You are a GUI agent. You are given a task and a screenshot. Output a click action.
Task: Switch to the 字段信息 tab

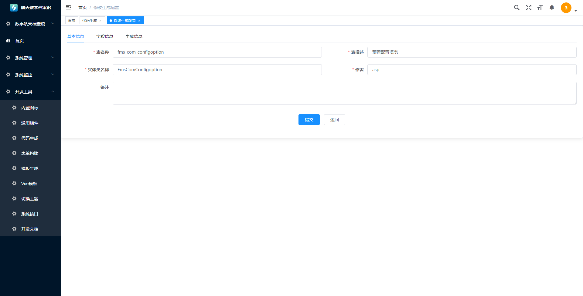pos(105,36)
